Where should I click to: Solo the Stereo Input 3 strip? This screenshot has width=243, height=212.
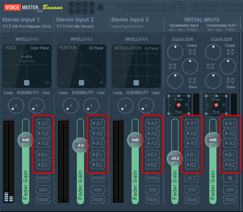pyautogui.click(x=153, y=189)
